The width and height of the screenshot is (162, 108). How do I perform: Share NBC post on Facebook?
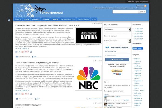coord(17,93)
